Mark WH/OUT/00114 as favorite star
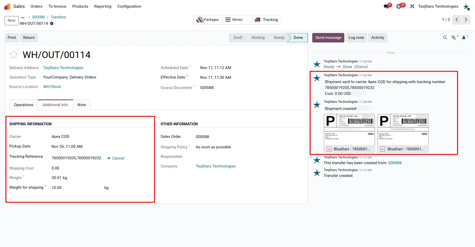This screenshot has height=247, width=475. (x=14, y=54)
